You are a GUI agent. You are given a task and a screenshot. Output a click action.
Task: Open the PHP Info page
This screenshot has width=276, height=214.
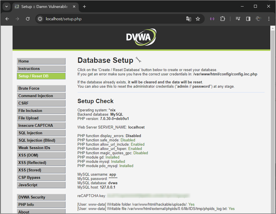pos(41,205)
